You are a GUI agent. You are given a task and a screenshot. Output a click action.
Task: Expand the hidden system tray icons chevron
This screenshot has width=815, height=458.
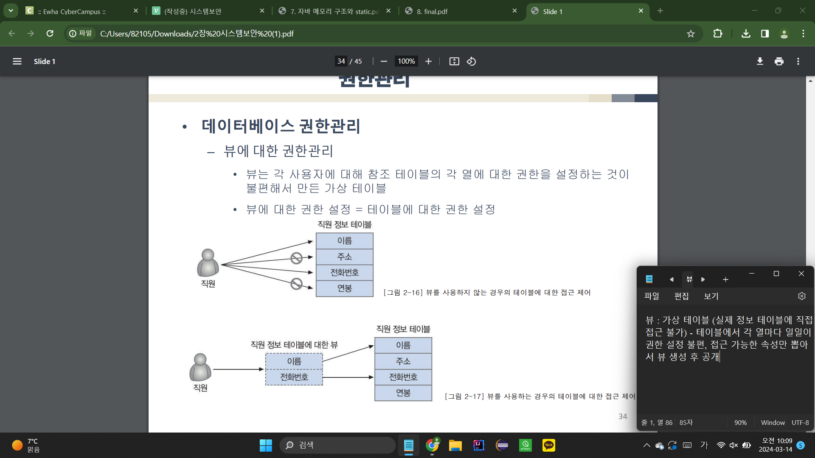(646, 445)
